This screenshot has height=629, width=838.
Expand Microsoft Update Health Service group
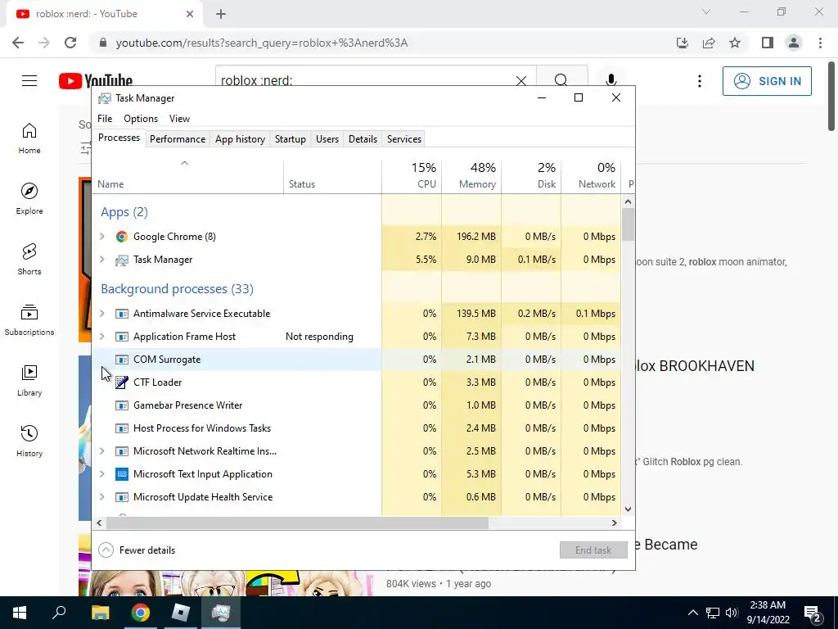pos(102,497)
